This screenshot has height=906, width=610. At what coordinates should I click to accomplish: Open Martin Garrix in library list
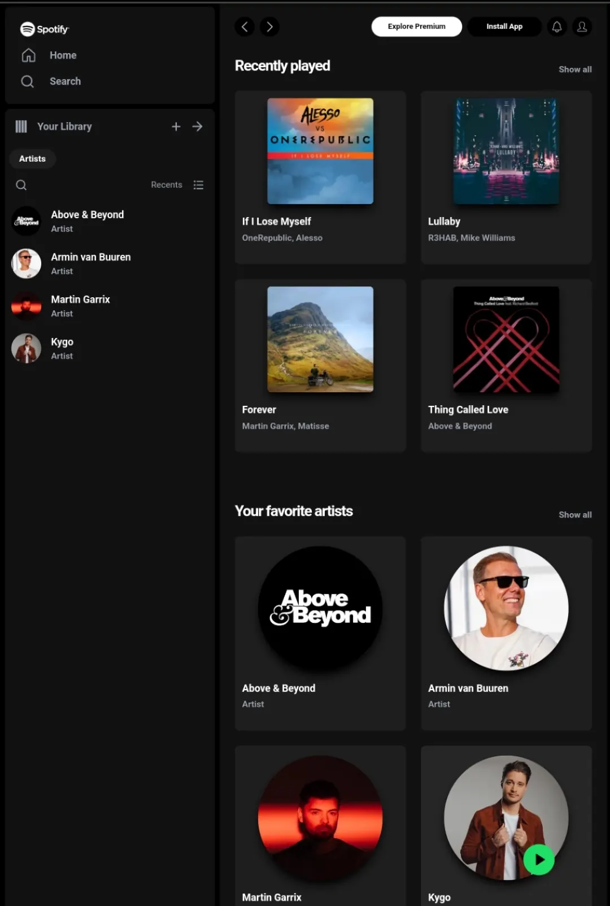pyautogui.click(x=110, y=306)
